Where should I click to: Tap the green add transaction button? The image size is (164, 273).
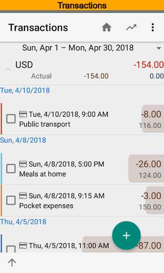(x=127, y=236)
